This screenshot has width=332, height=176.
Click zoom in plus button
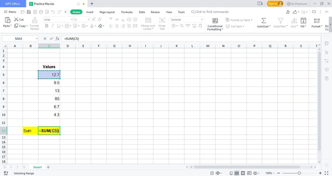coord(320,173)
